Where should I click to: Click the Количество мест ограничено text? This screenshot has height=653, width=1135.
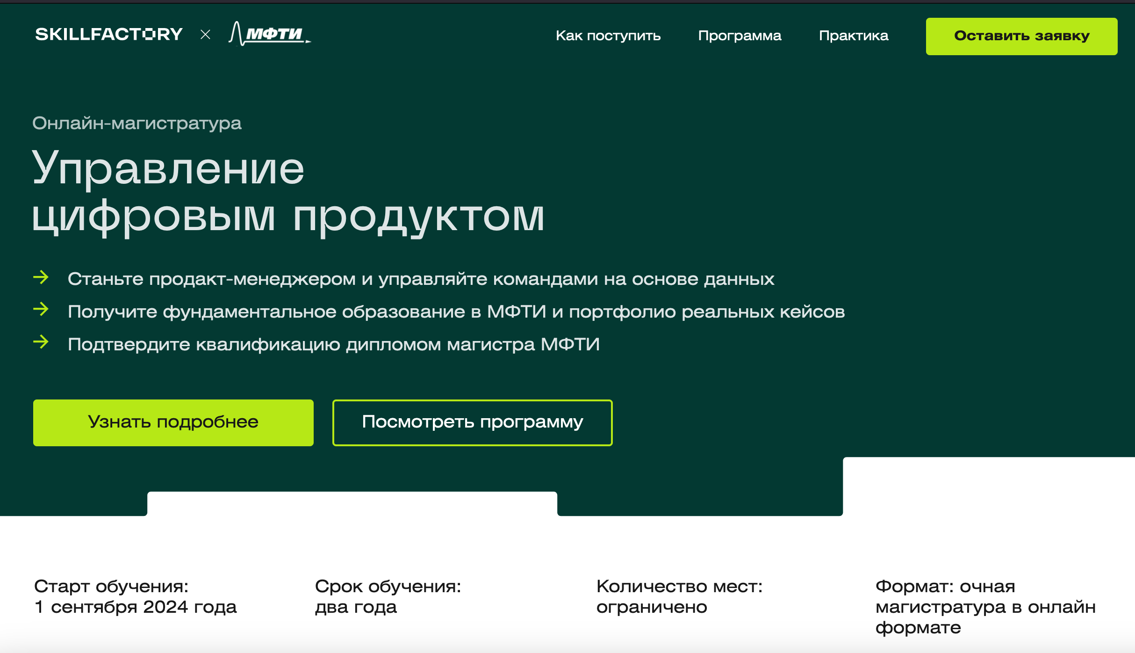(x=679, y=596)
